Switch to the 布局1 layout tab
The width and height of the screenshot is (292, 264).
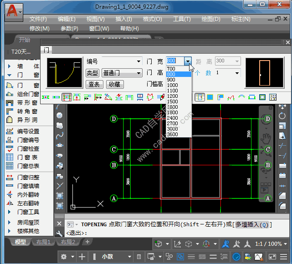(x=43, y=242)
